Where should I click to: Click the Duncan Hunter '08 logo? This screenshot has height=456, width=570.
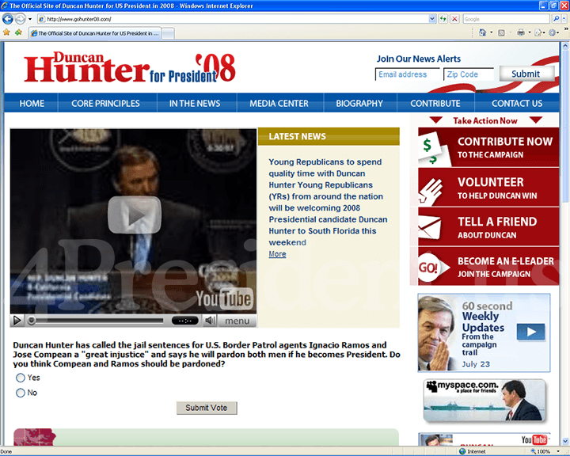130,67
